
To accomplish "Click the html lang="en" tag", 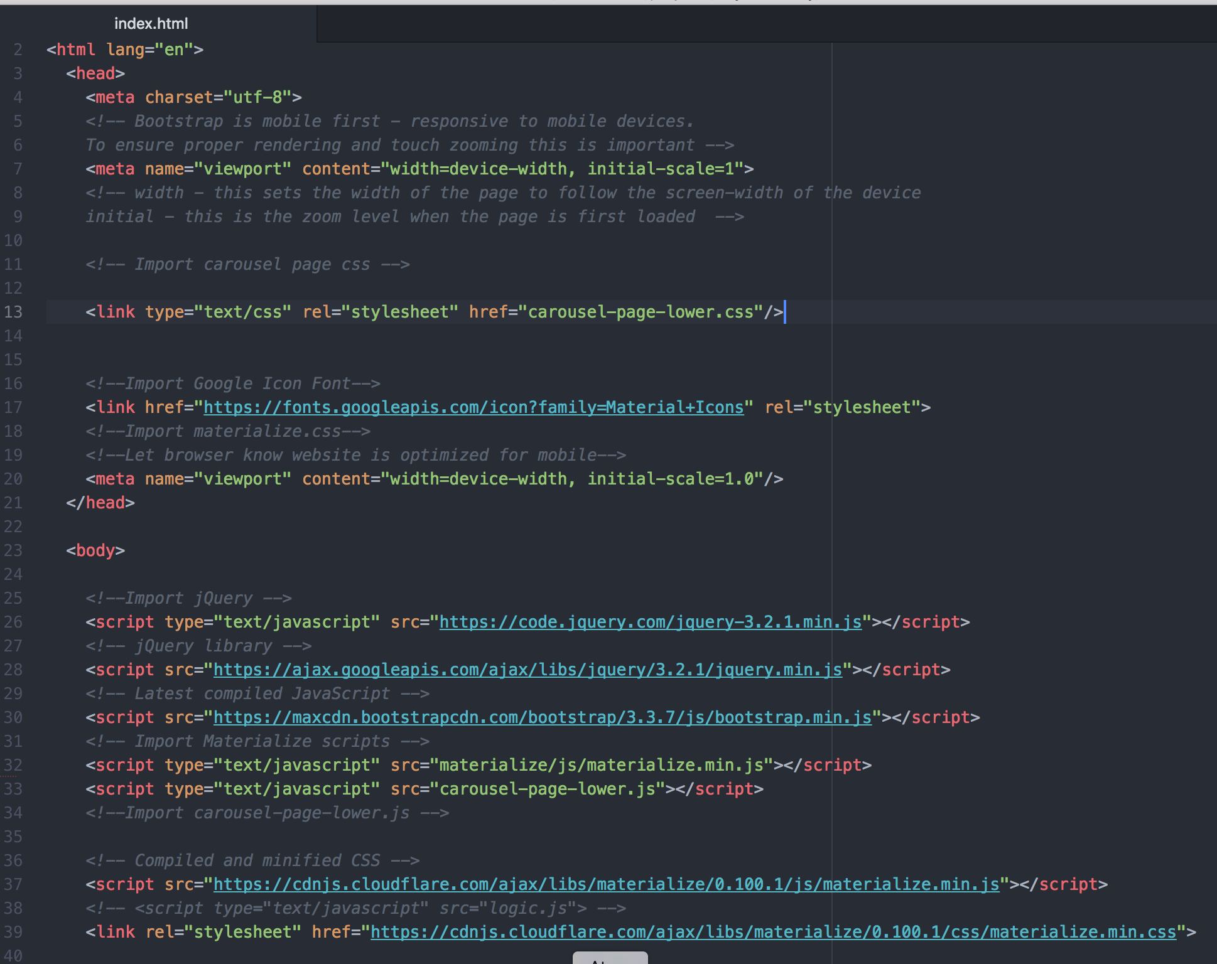I will (124, 50).
